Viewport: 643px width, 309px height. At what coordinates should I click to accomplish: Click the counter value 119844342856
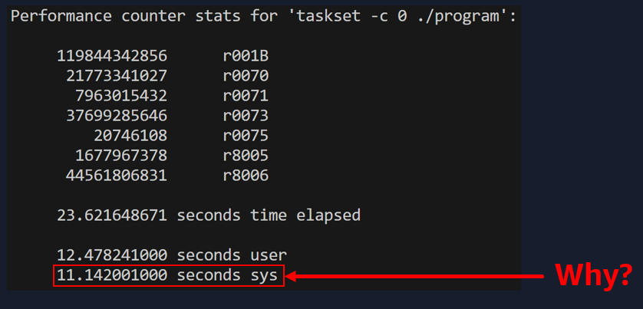(x=112, y=56)
